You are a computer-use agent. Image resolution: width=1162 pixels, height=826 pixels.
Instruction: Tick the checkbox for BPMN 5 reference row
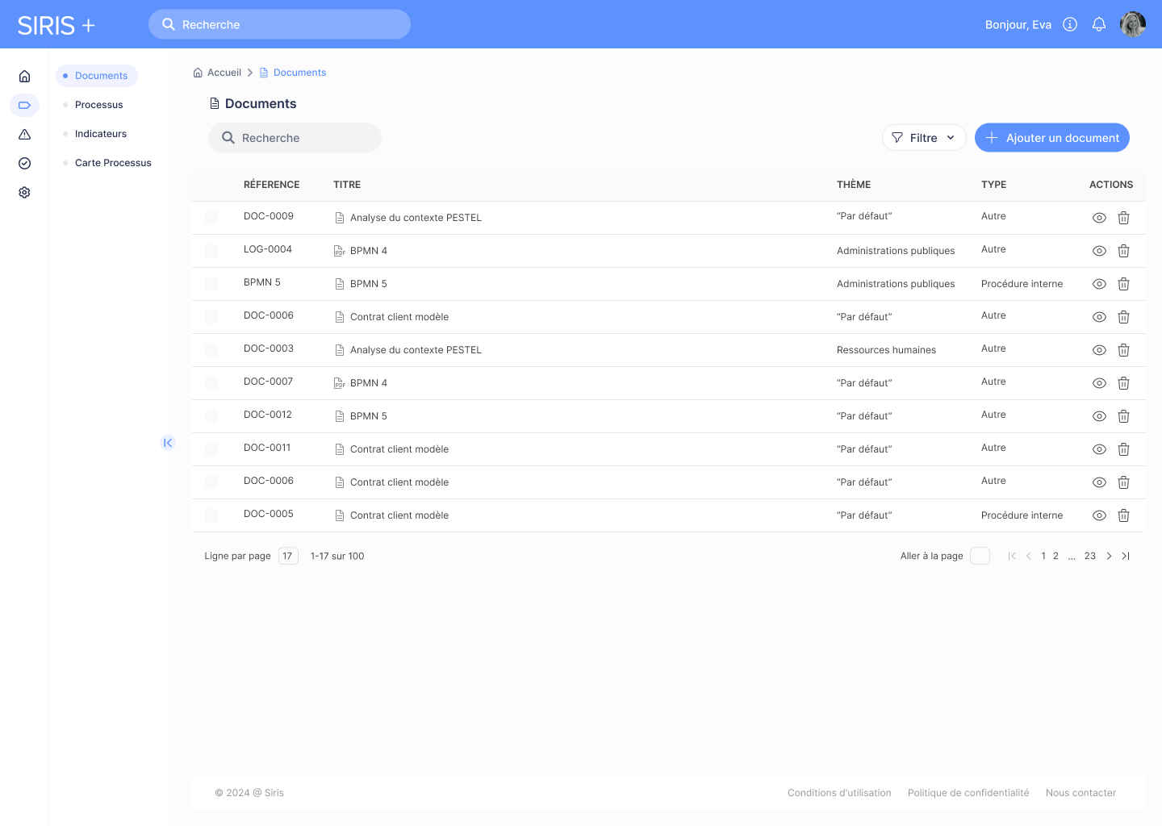point(211,284)
